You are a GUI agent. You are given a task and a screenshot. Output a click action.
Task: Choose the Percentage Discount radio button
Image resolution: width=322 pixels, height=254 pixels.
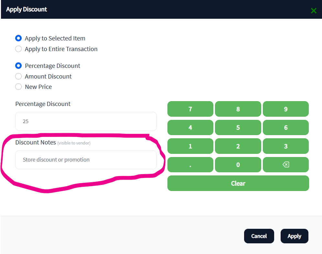click(x=19, y=66)
